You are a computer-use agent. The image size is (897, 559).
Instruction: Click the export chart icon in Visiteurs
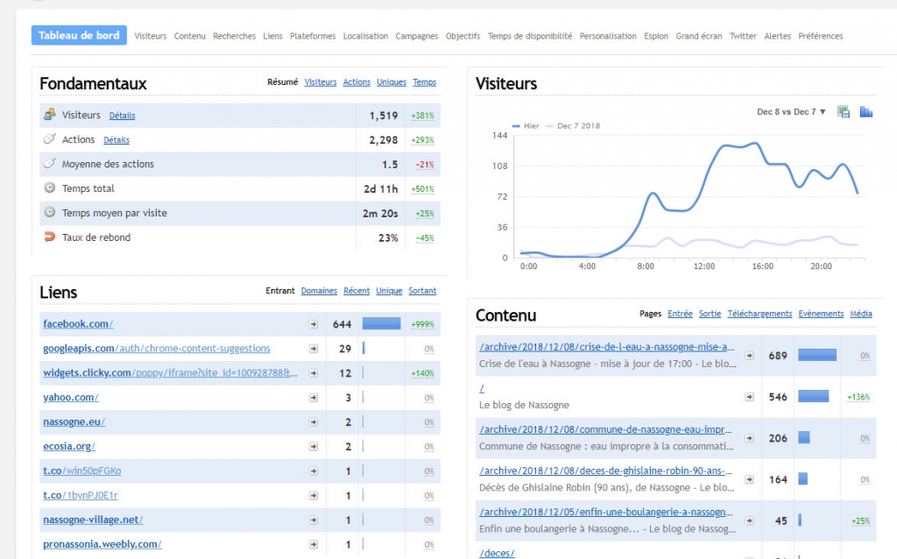point(844,111)
